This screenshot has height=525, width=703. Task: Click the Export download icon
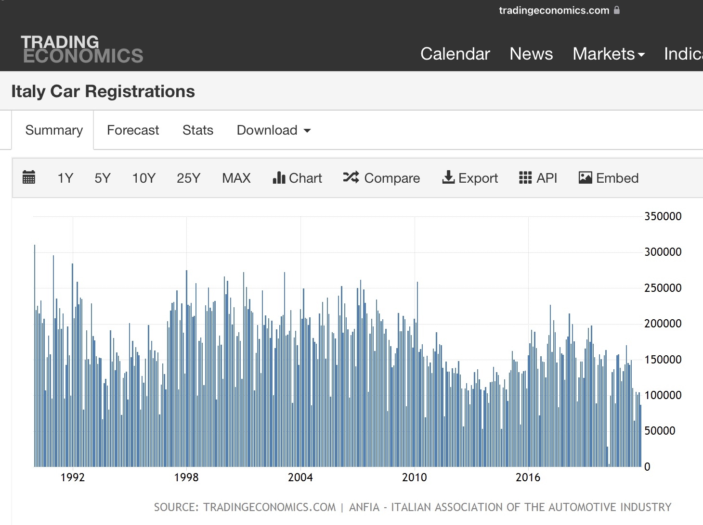point(448,177)
